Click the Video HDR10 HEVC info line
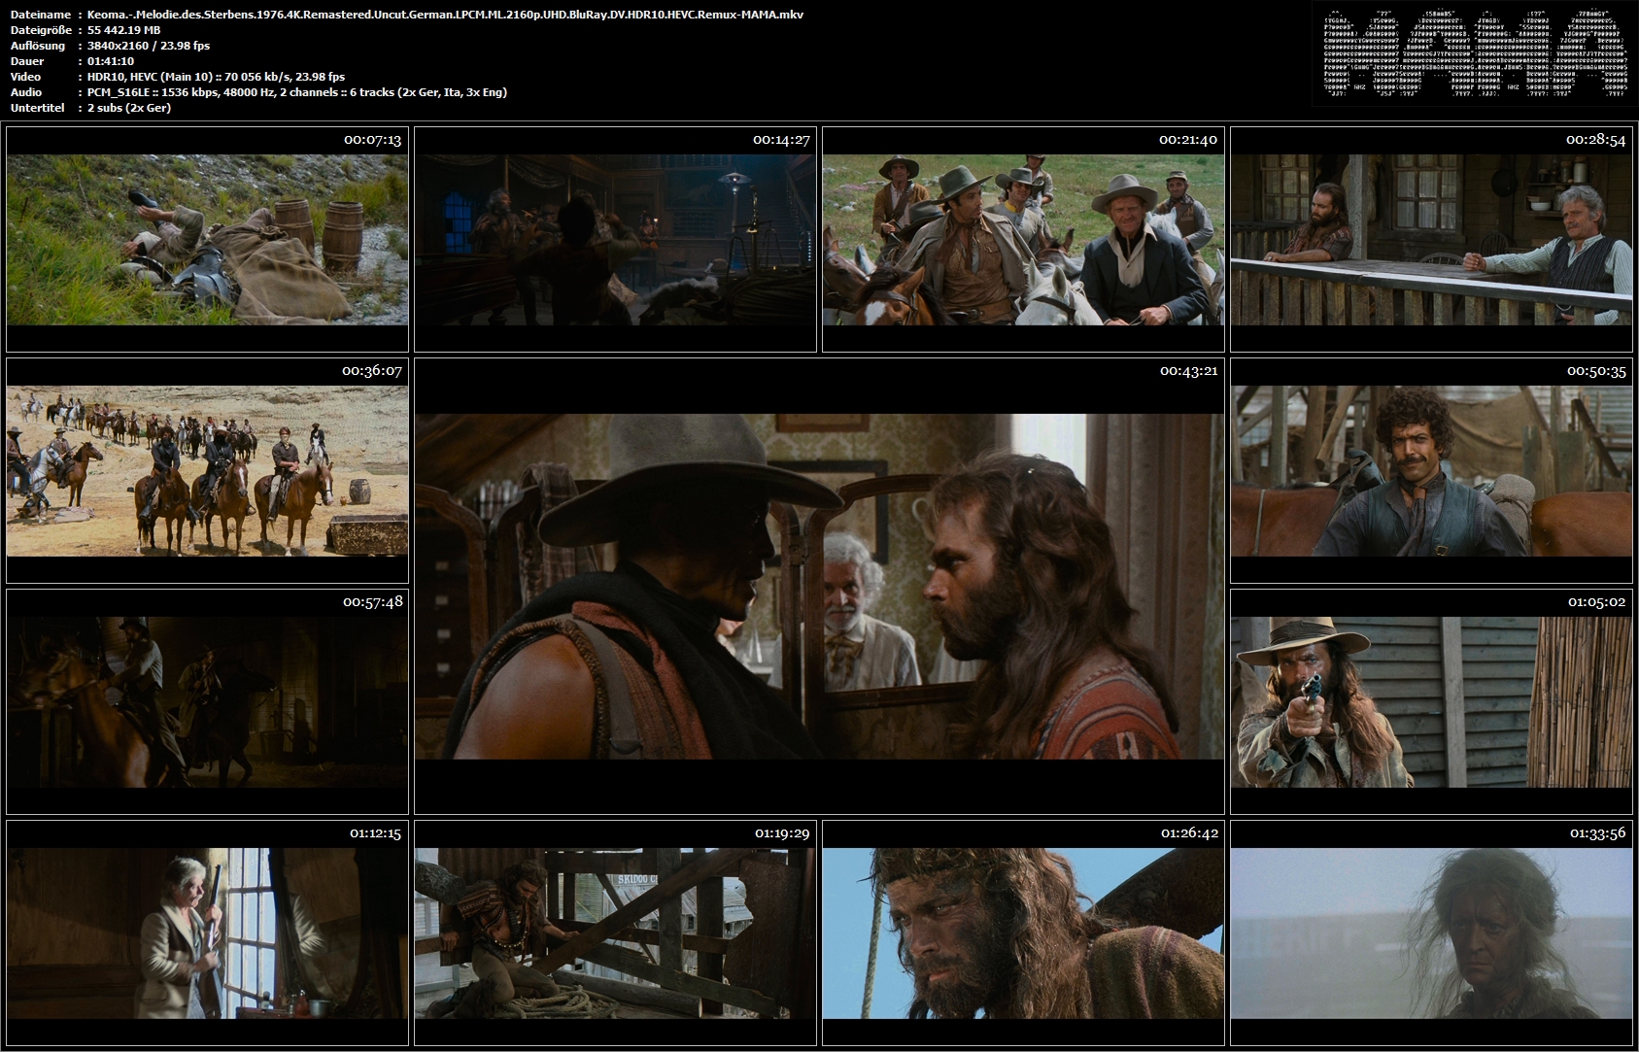The image size is (1639, 1052). point(216,77)
